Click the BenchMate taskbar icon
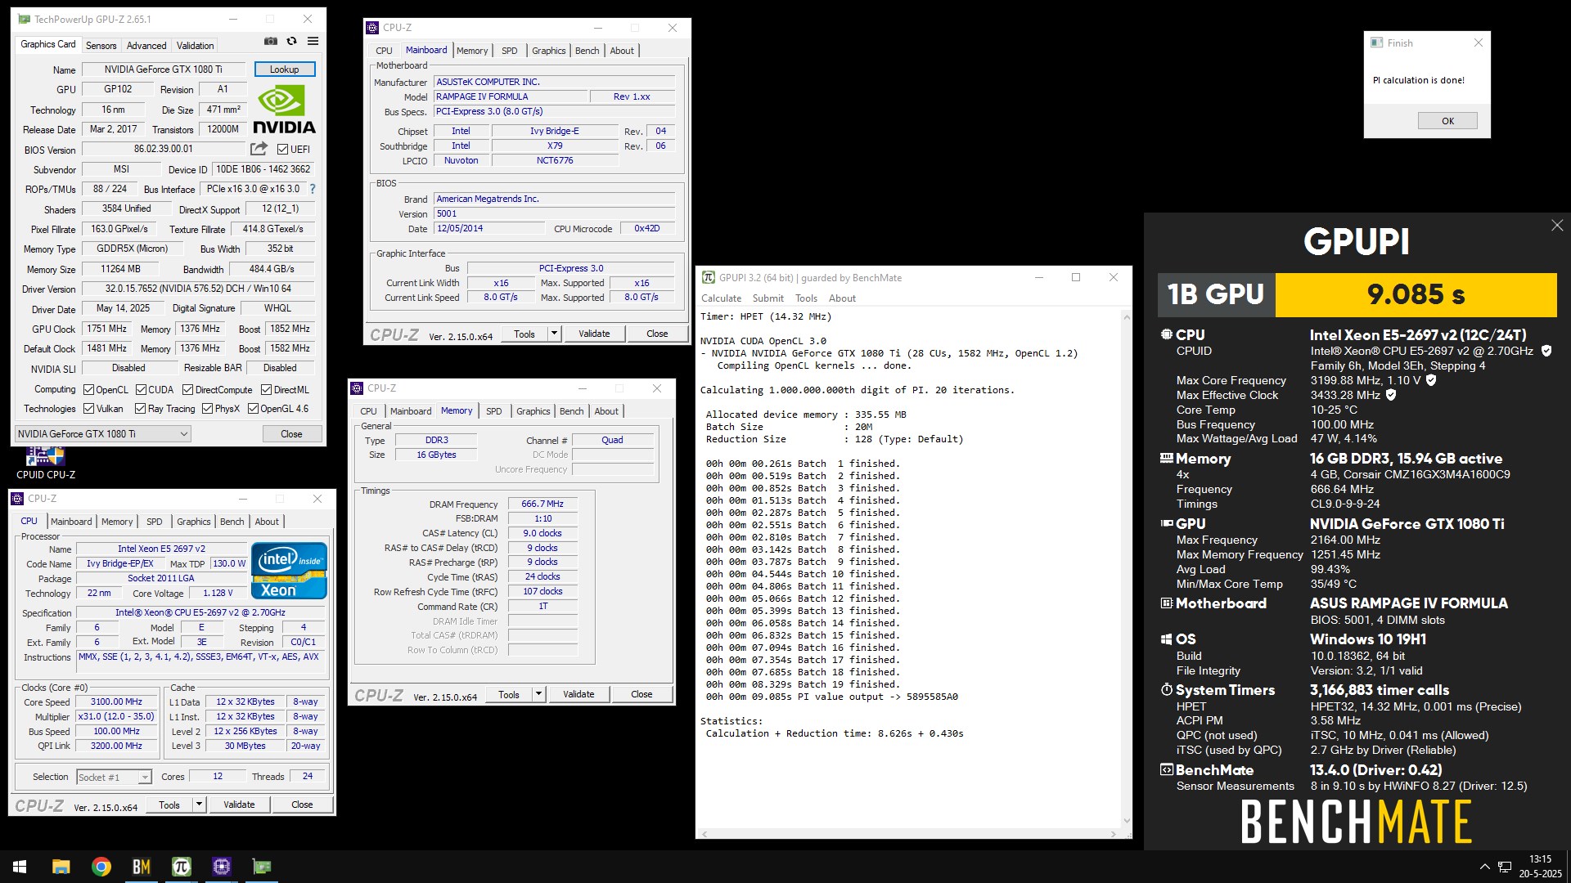The height and width of the screenshot is (883, 1571). pos(142,867)
